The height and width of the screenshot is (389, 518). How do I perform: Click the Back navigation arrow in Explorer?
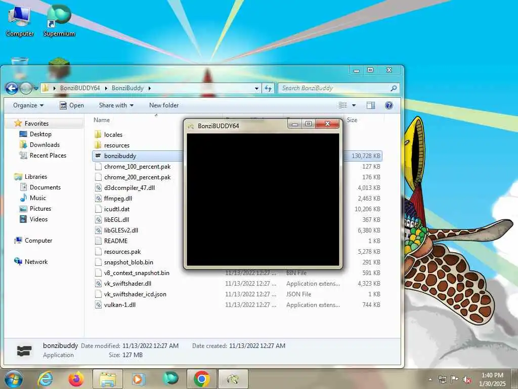click(12, 88)
